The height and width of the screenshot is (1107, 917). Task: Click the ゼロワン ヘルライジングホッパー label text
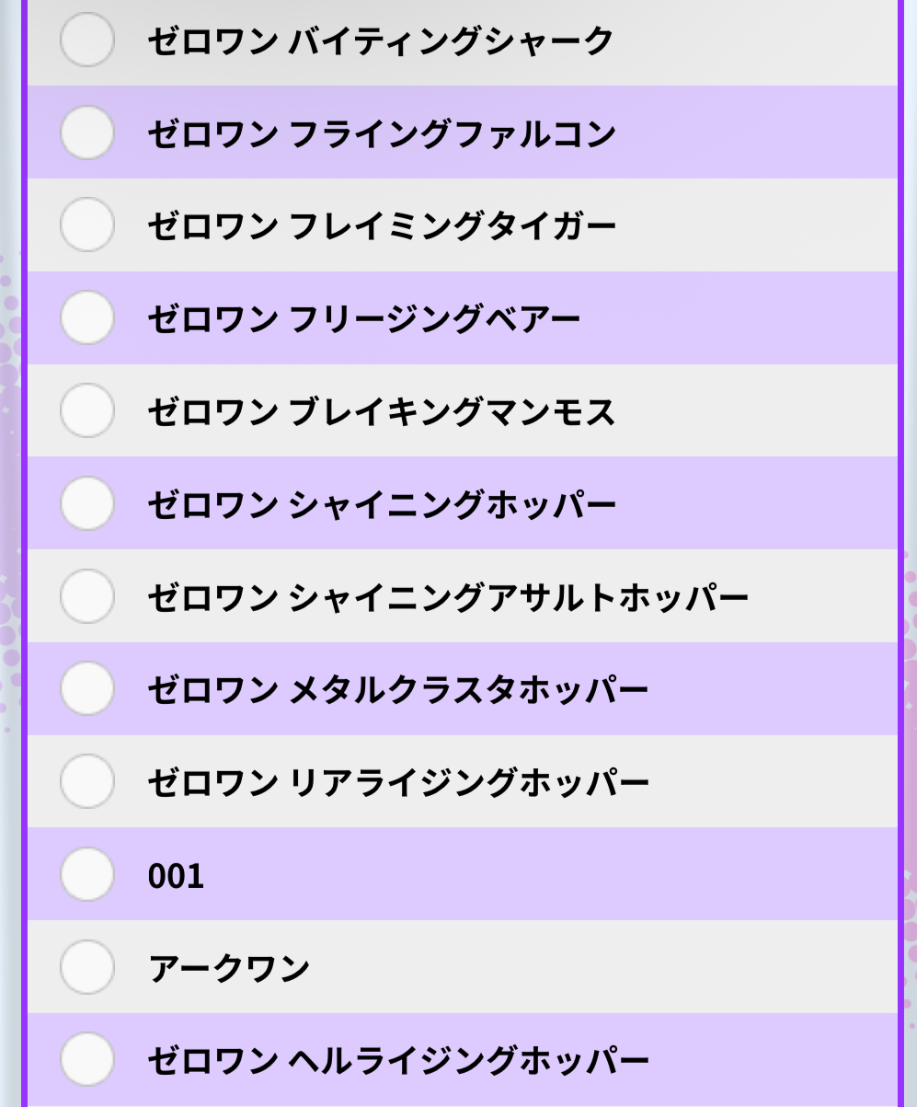click(x=398, y=1061)
